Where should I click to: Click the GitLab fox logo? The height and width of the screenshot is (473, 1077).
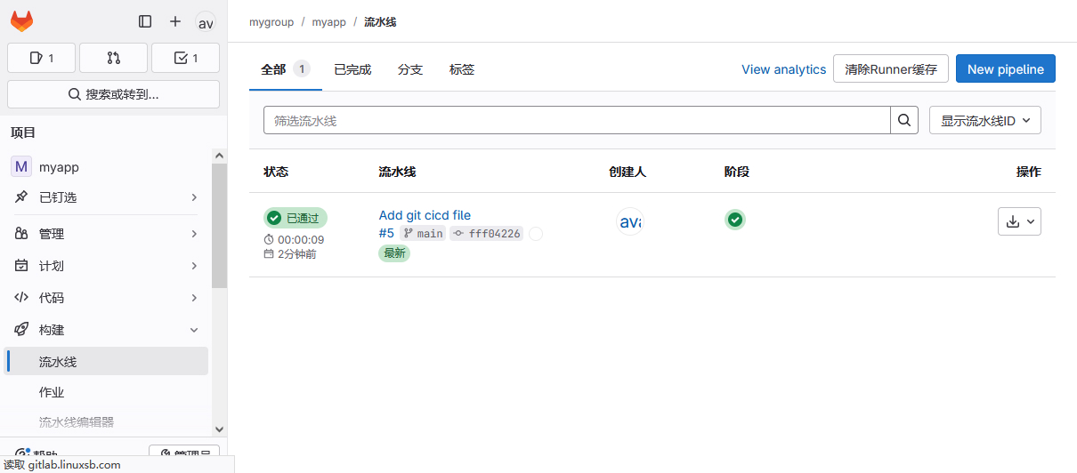(x=21, y=21)
